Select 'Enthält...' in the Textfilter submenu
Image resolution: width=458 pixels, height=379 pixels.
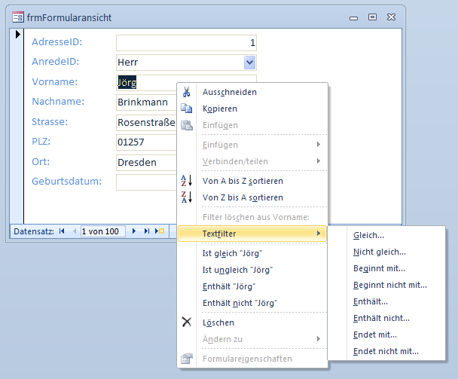(371, 301)
